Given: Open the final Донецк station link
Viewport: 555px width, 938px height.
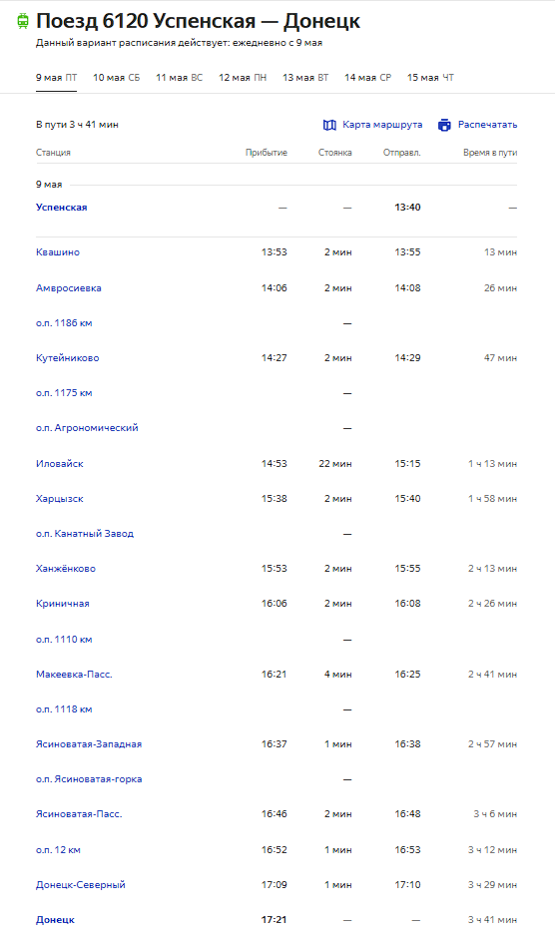Looking at the screenshot, I should pos(55,919).
